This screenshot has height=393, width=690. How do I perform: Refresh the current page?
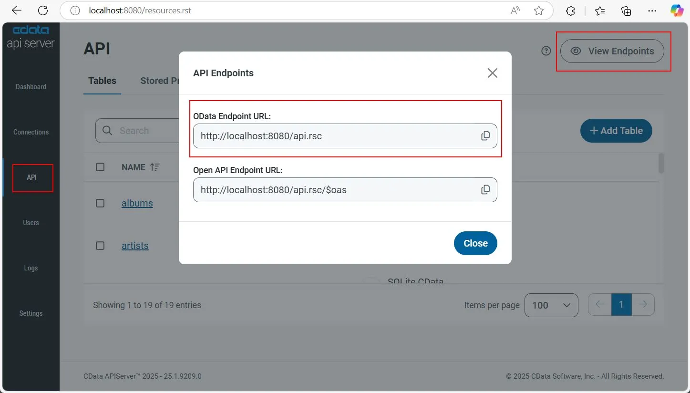click(x=43, y=10)
